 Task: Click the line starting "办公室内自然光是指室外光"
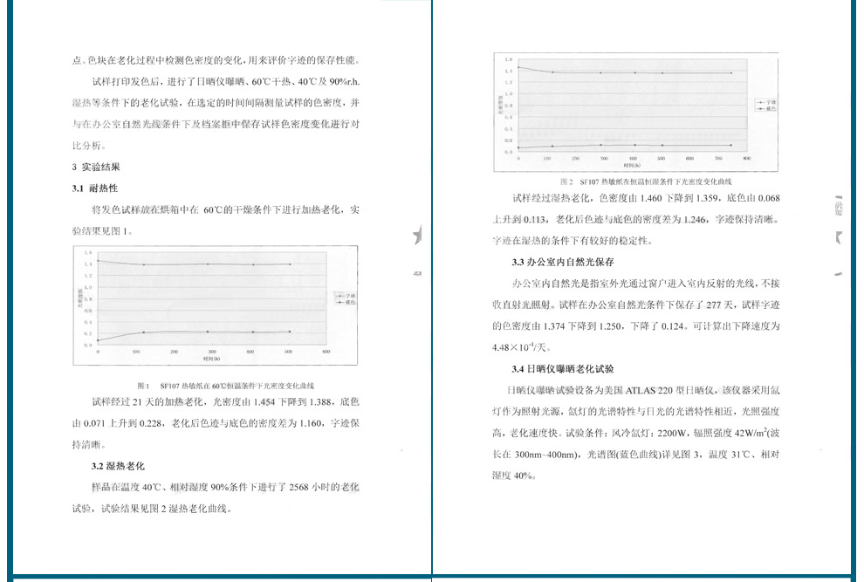tap(646, 284)
